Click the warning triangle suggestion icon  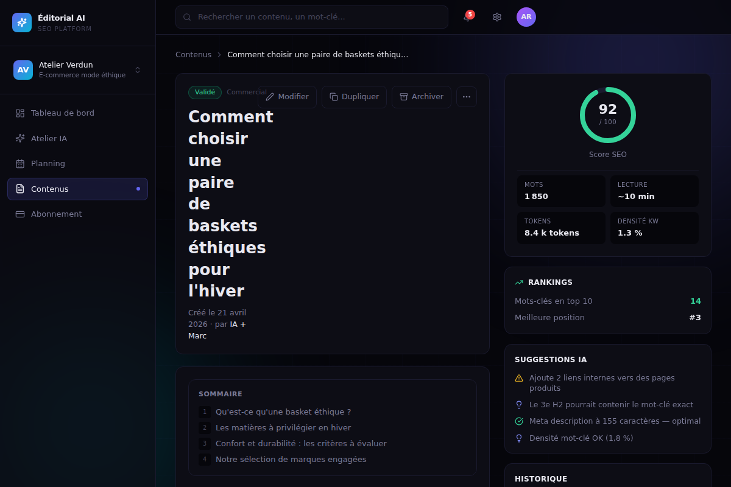click(519, 378)
